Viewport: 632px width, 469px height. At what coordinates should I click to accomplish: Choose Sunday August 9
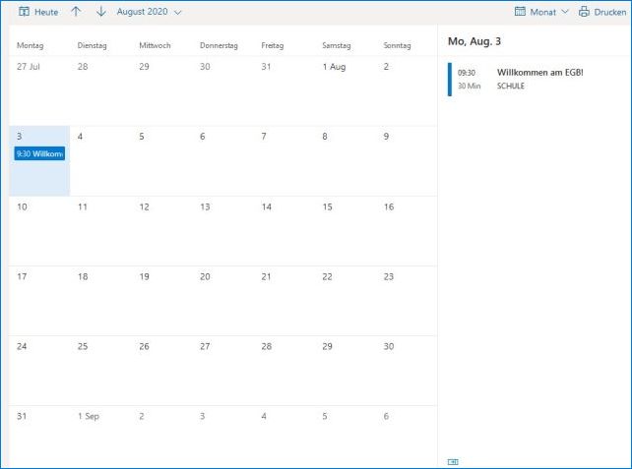coord(408,160)
